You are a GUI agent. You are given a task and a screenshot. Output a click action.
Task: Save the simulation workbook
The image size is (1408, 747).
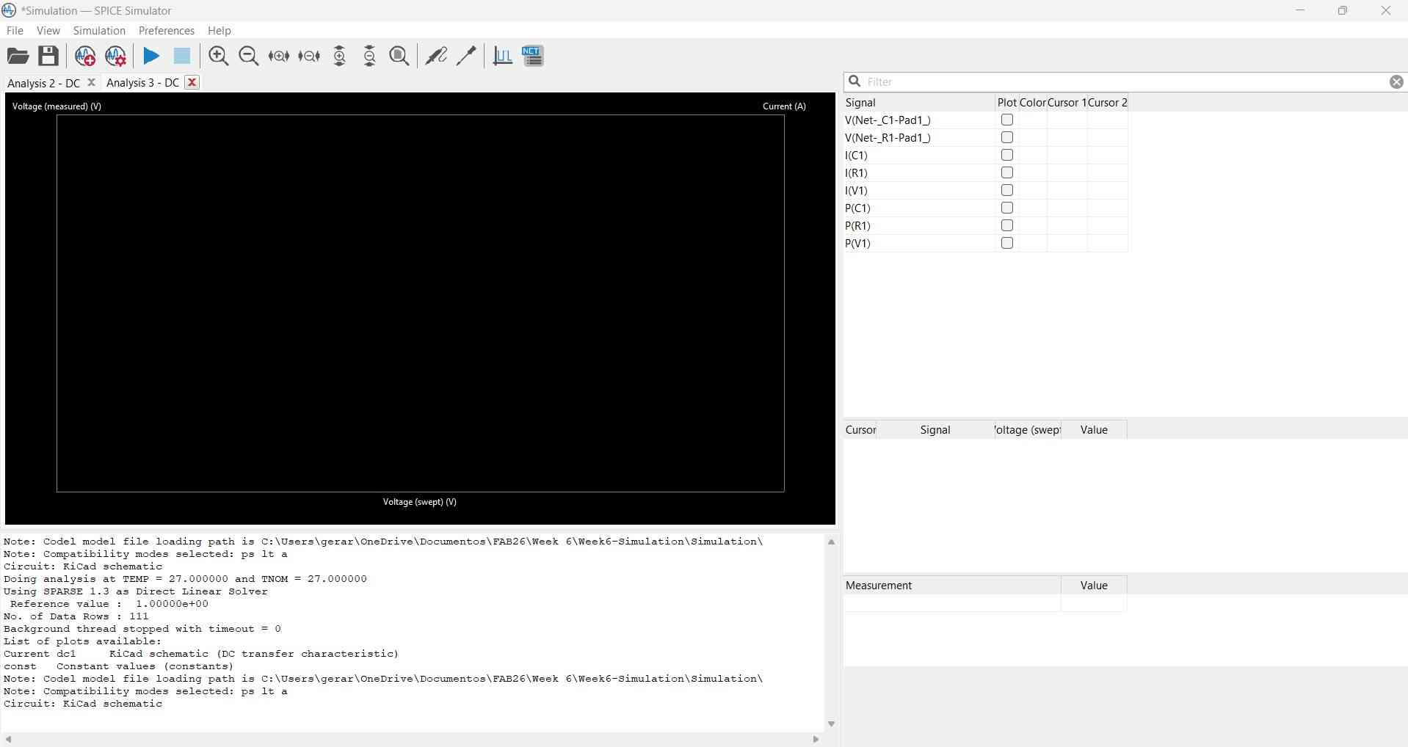tap(48, 56)
